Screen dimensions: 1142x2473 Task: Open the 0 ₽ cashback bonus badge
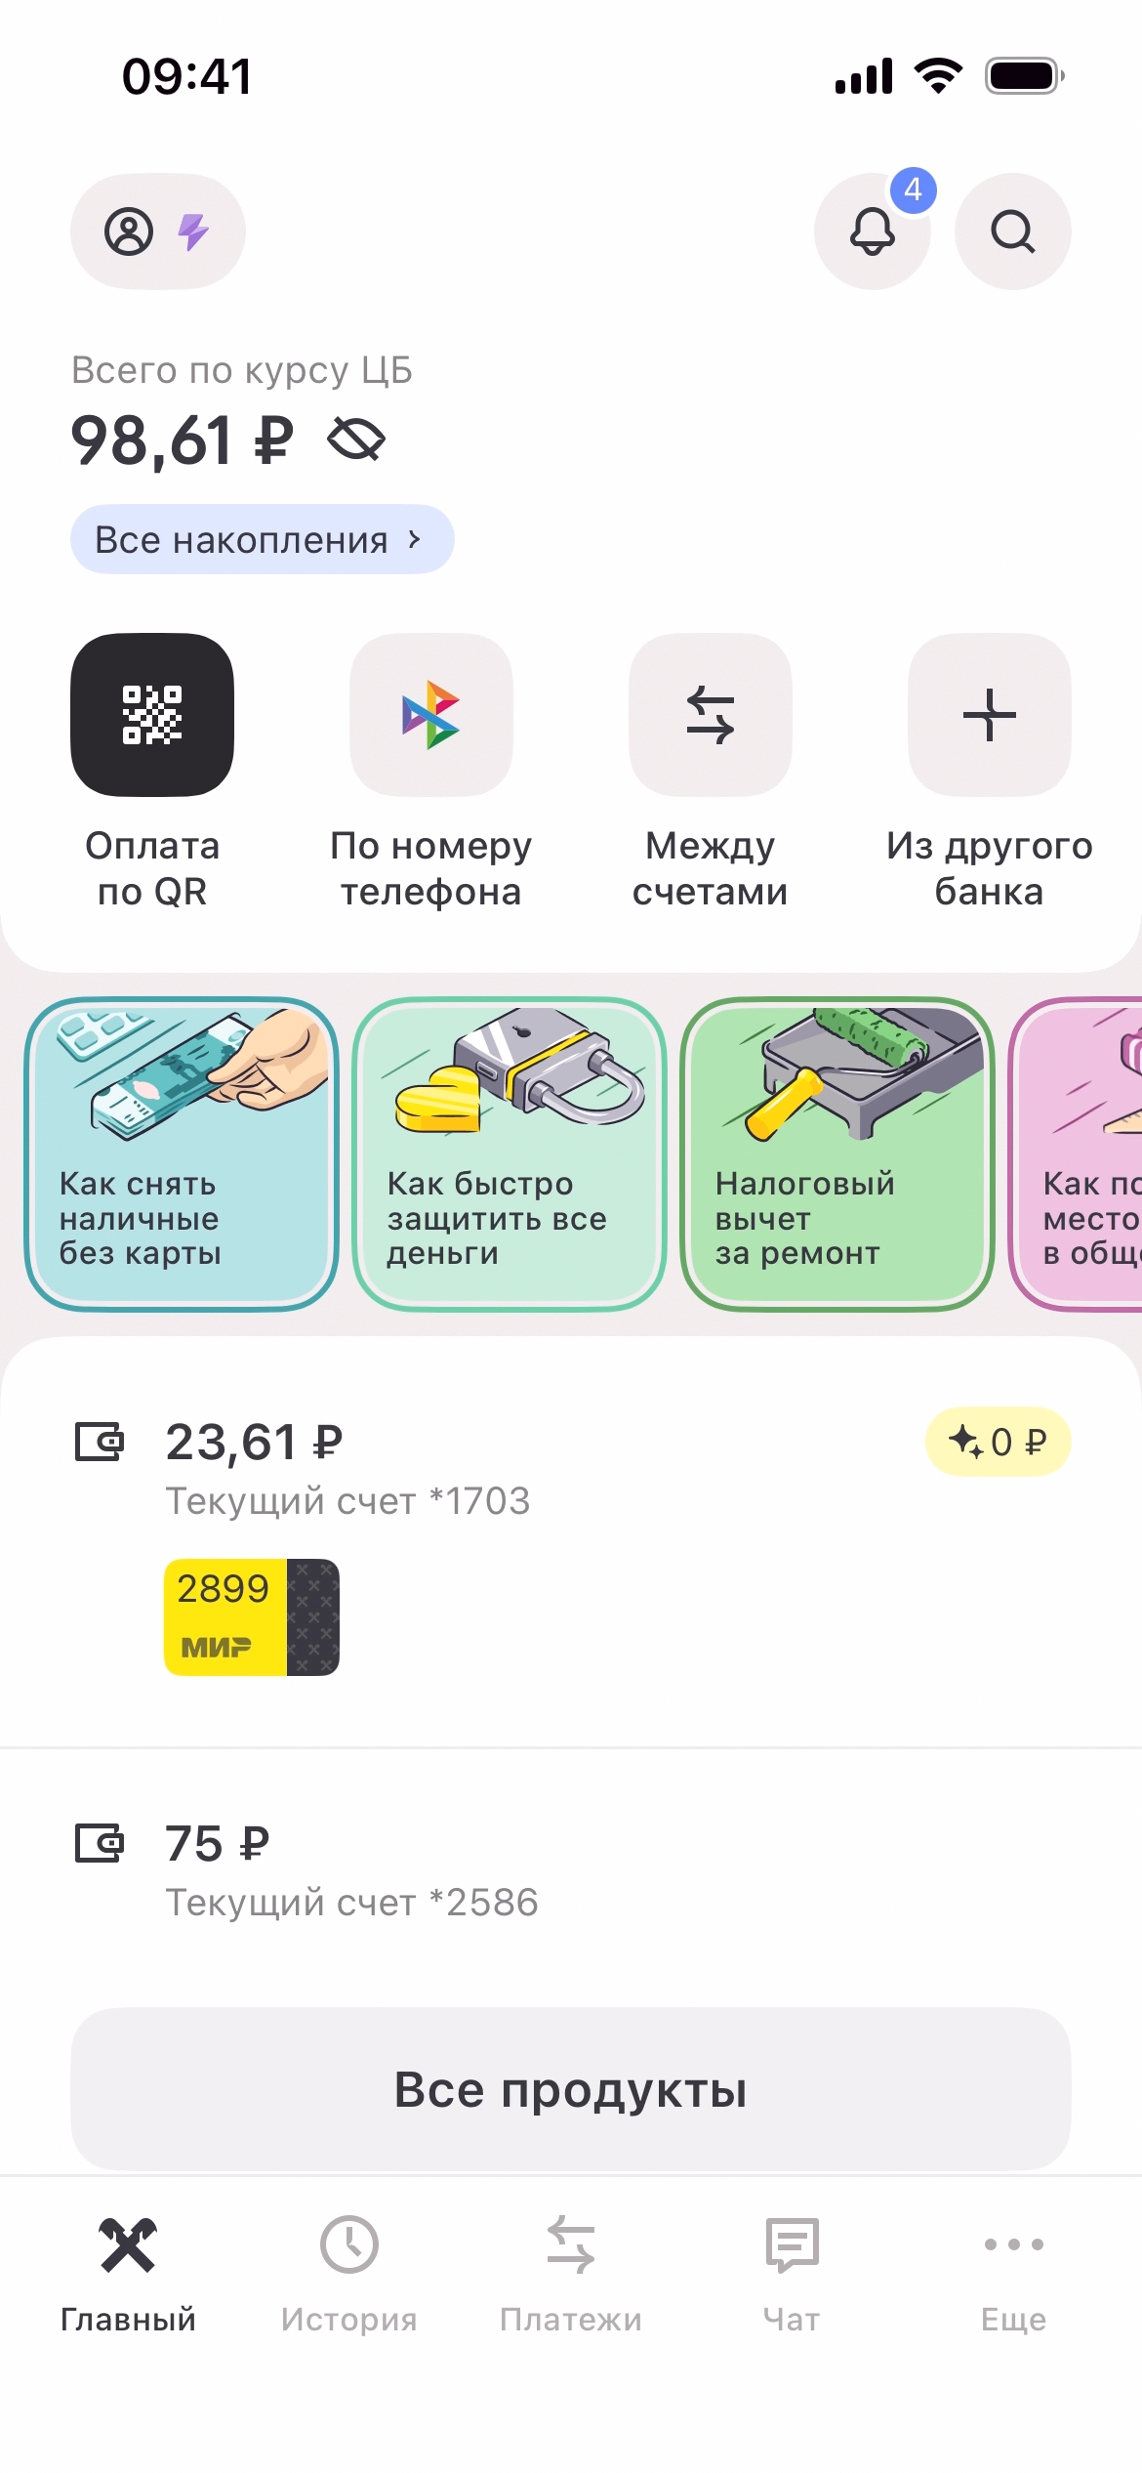coord(998,1442)
